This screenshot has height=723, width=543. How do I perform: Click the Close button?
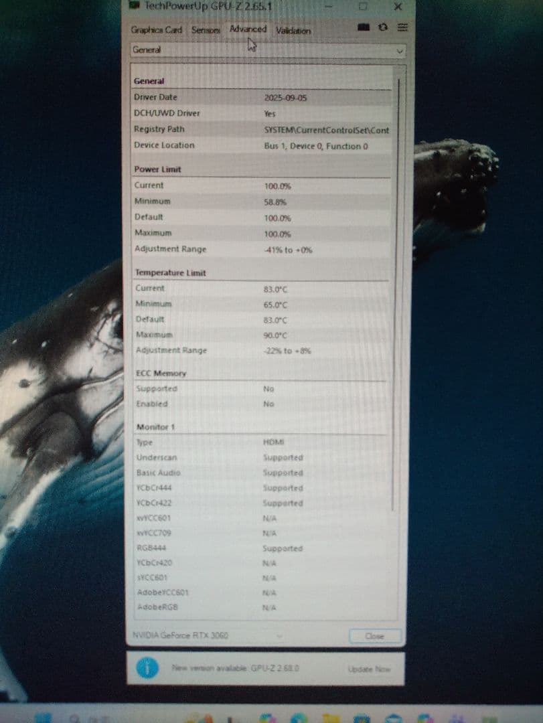[x=375, y=636]
